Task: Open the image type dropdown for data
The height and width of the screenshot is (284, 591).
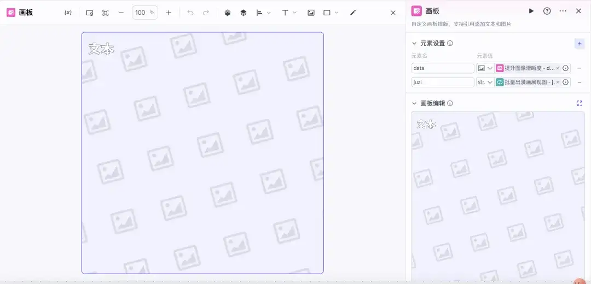Action: 485,68
